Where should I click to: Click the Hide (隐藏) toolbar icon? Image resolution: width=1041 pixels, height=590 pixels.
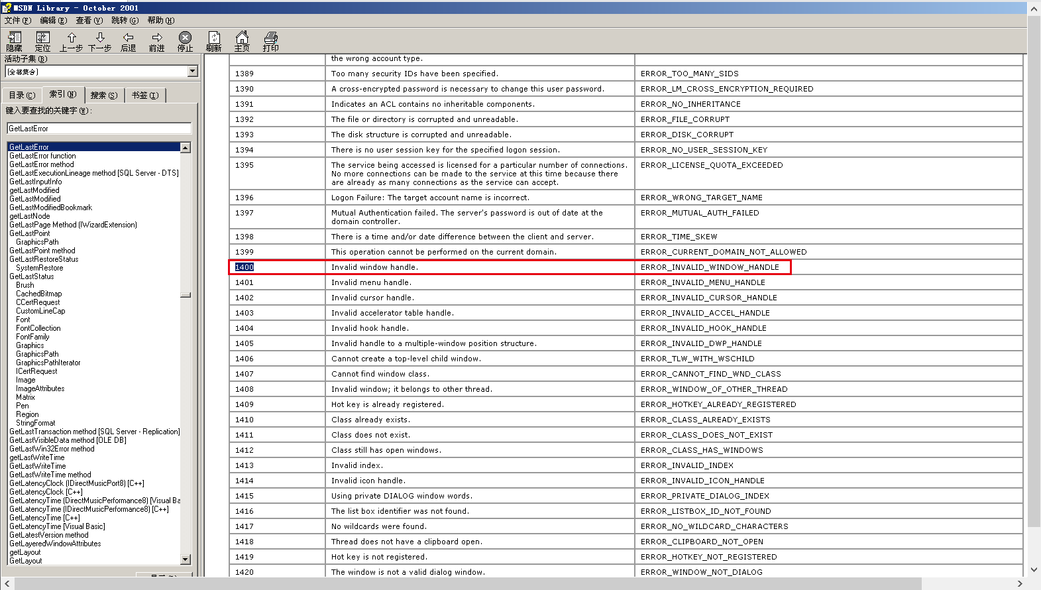pyautogui.click(x=14, y=41)
